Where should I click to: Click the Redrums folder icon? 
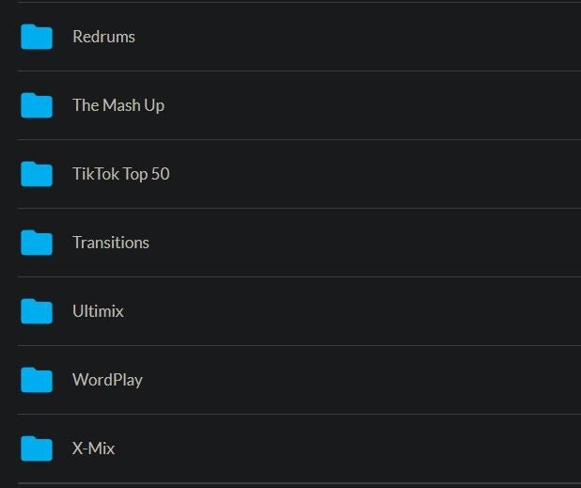coord(37,37)
